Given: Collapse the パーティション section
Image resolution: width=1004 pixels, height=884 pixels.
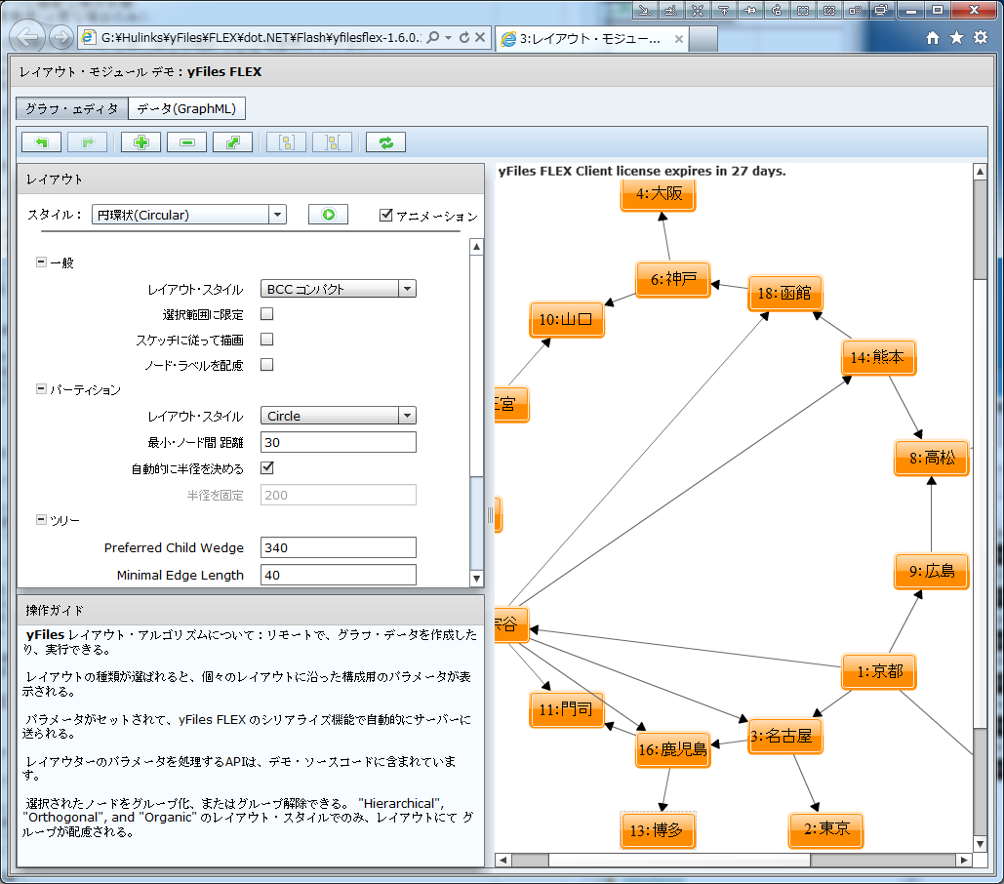Looking at the screenshot, I should pyautogui.click(x=41, y=388).
